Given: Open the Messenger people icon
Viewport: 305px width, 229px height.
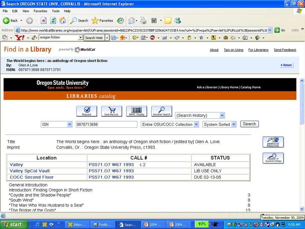Looking at the screenshot, I should 178,20.
